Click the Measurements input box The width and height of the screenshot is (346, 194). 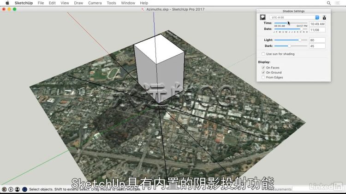click(318, 189)
